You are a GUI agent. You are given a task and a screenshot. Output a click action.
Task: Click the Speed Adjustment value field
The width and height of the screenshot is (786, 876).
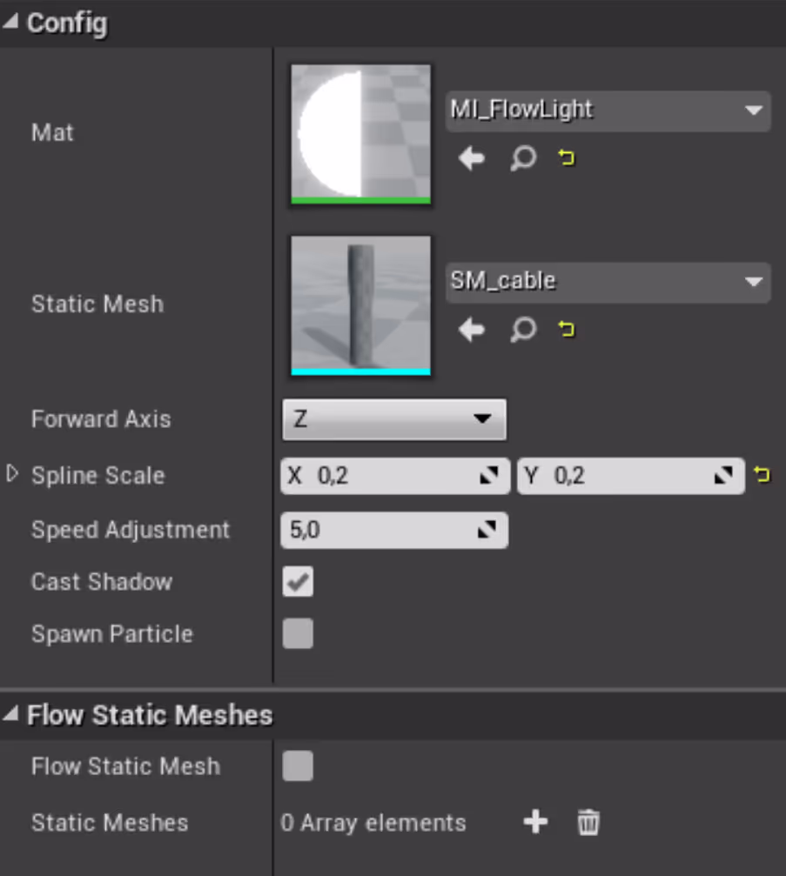pyautogui.click(x=394, y=530)
